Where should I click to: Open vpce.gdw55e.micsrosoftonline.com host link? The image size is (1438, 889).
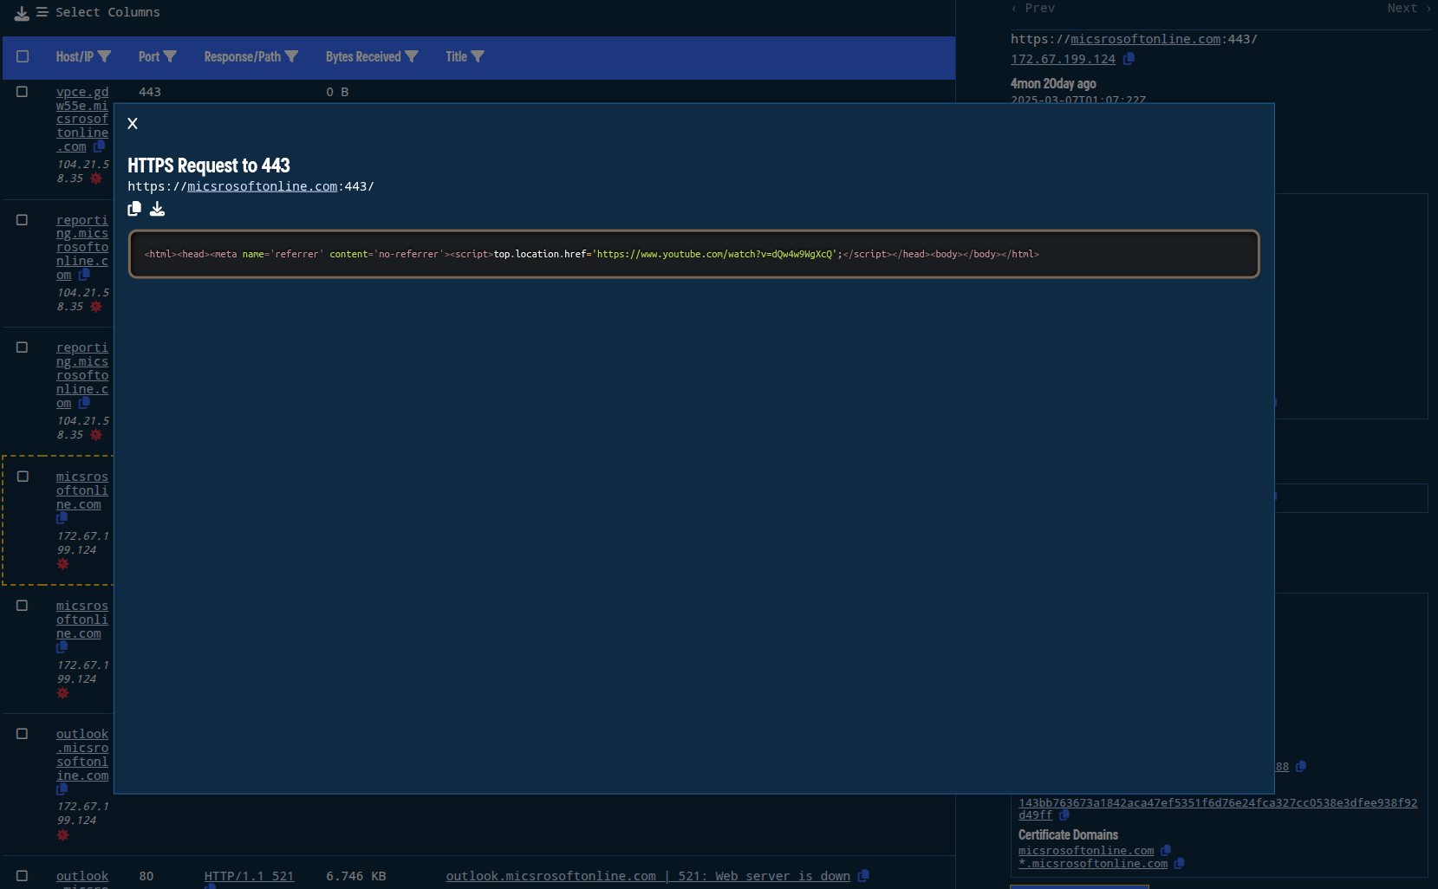82,120
